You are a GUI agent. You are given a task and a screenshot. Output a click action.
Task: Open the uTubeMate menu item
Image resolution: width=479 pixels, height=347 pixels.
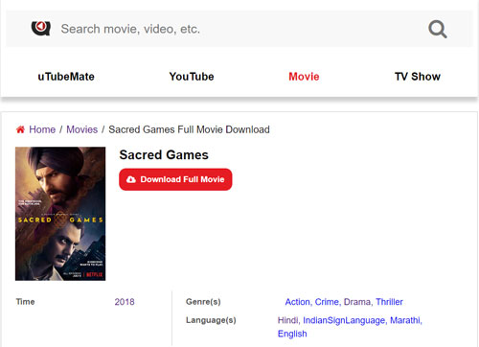(x=66, y=77)
